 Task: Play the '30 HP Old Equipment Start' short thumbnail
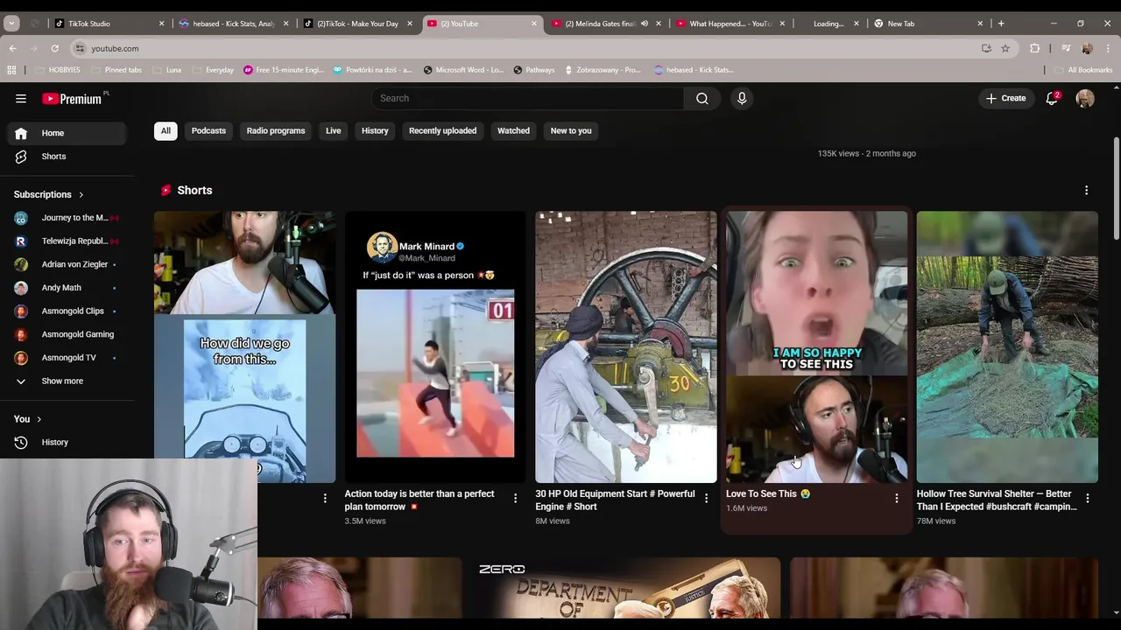[x=626, y=346]
